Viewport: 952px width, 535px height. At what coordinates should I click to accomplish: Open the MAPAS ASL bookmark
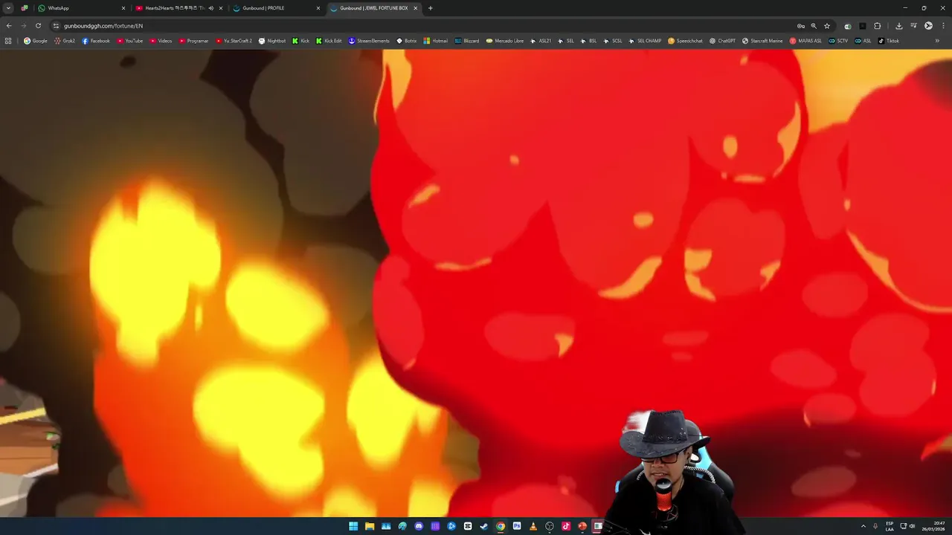[x=805, y=41]
